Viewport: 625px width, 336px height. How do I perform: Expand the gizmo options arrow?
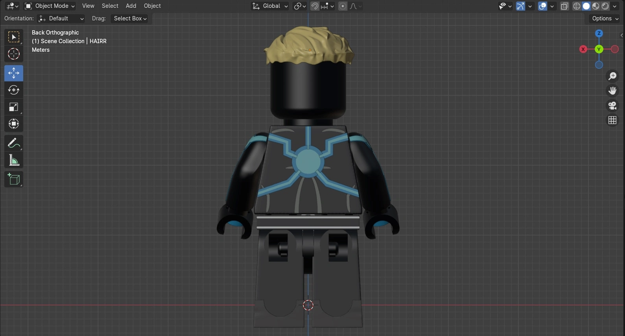[x=530, y=6]
